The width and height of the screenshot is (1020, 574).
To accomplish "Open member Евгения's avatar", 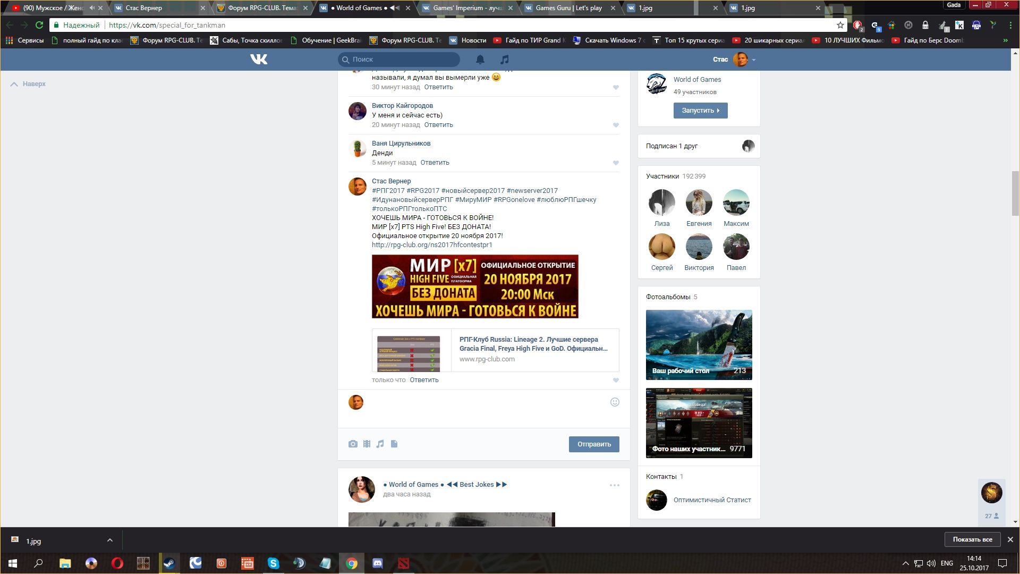I will [x=699, y=202].
